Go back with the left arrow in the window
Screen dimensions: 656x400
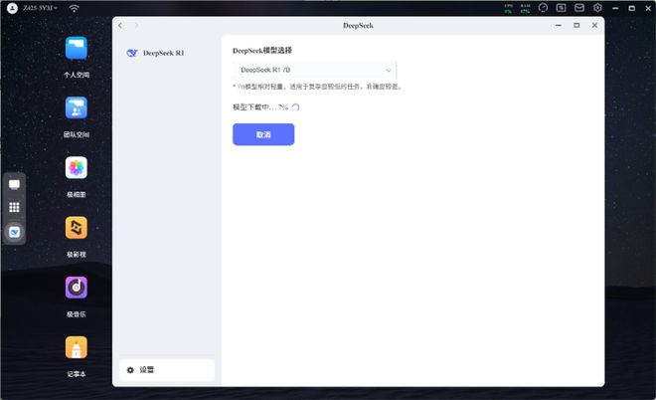(x=121, y=24)
